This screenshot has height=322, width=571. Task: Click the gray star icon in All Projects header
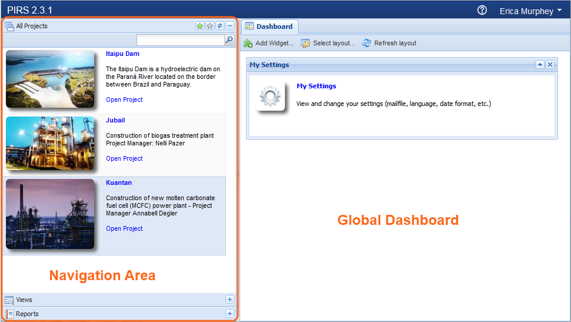210,26
